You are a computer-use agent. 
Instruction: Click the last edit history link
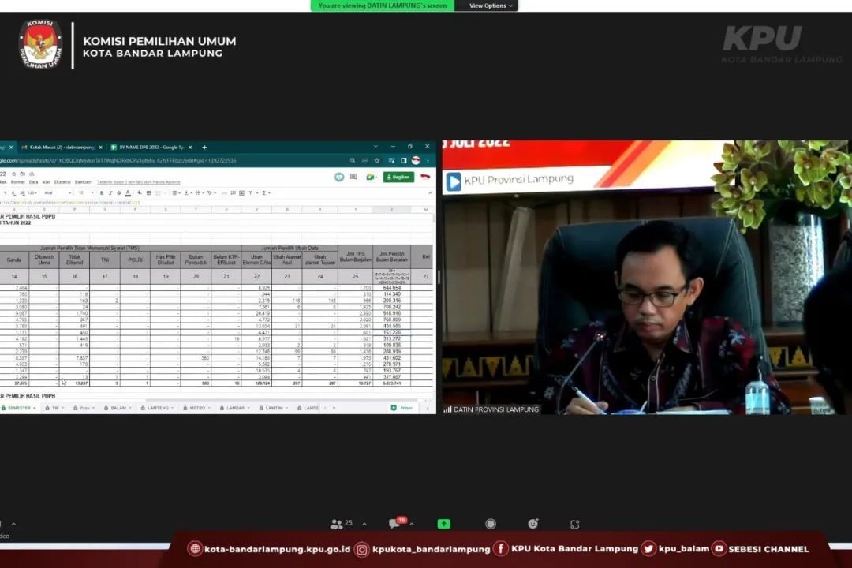coord(139,182)
